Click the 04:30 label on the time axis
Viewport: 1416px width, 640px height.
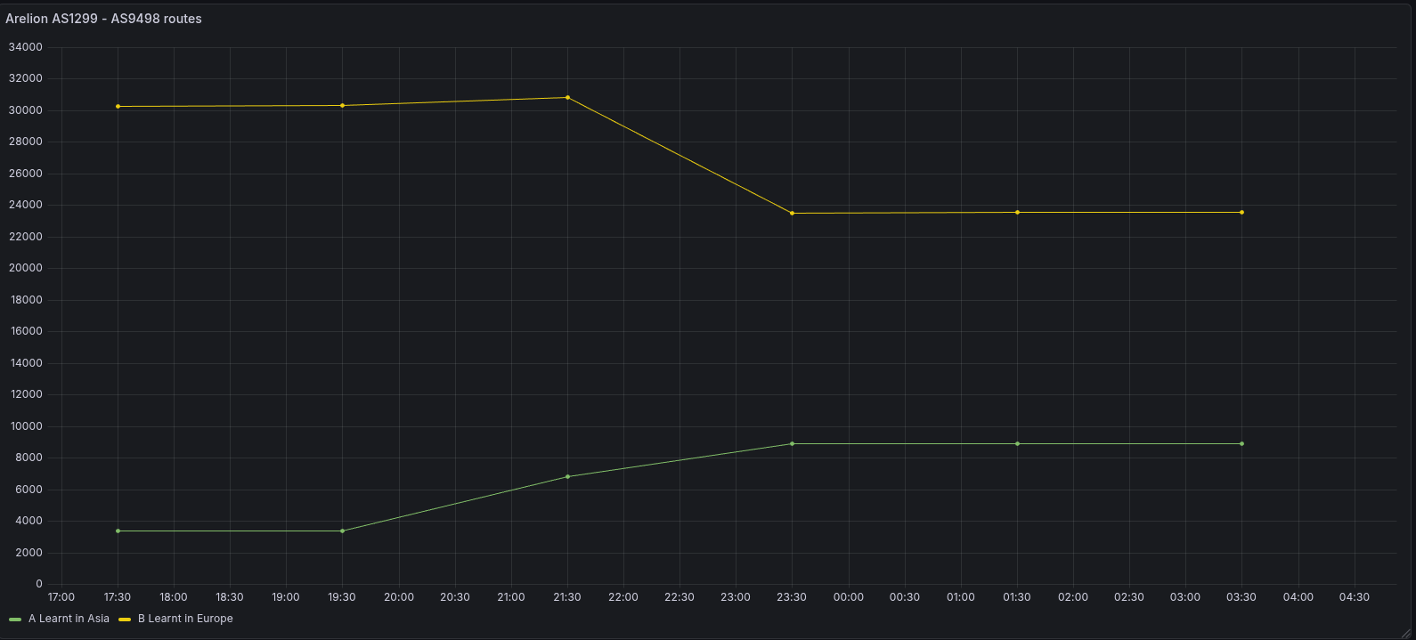point(1354,597)
